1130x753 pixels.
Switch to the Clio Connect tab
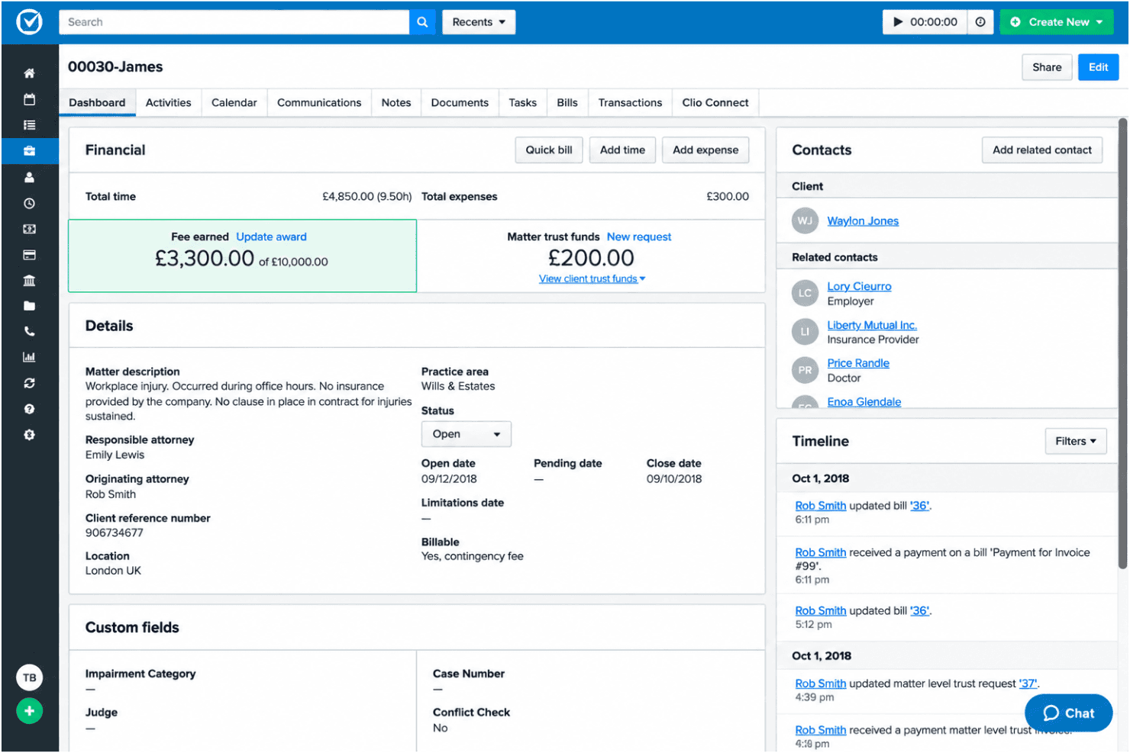(715, 103)
